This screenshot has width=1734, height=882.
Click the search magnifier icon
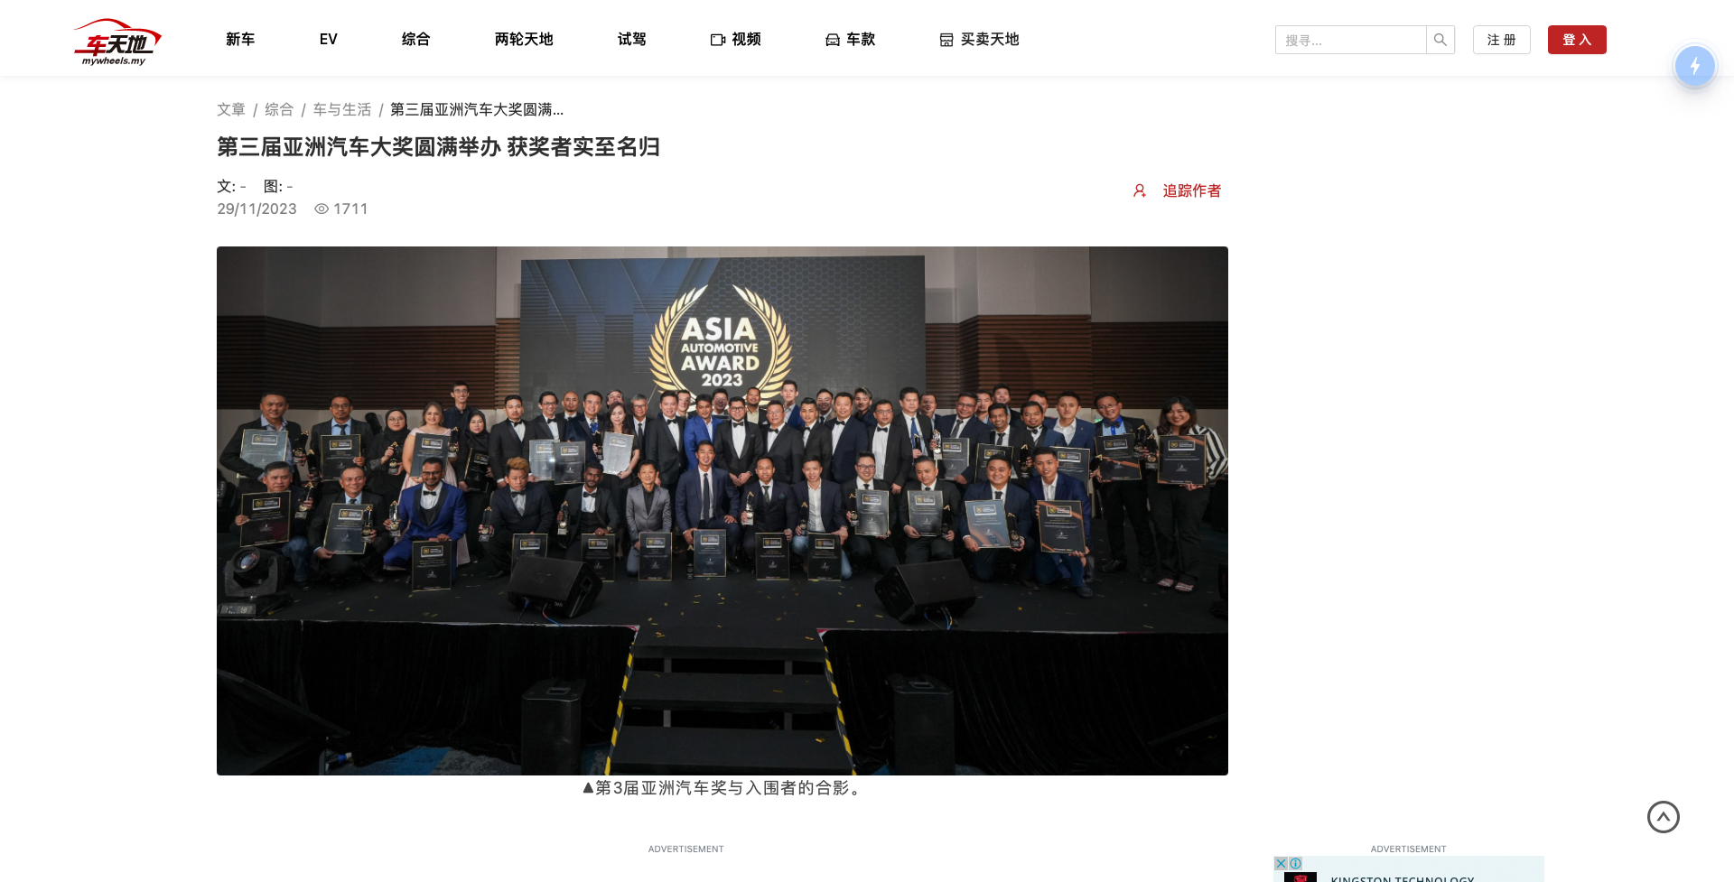pos(1440,40)
